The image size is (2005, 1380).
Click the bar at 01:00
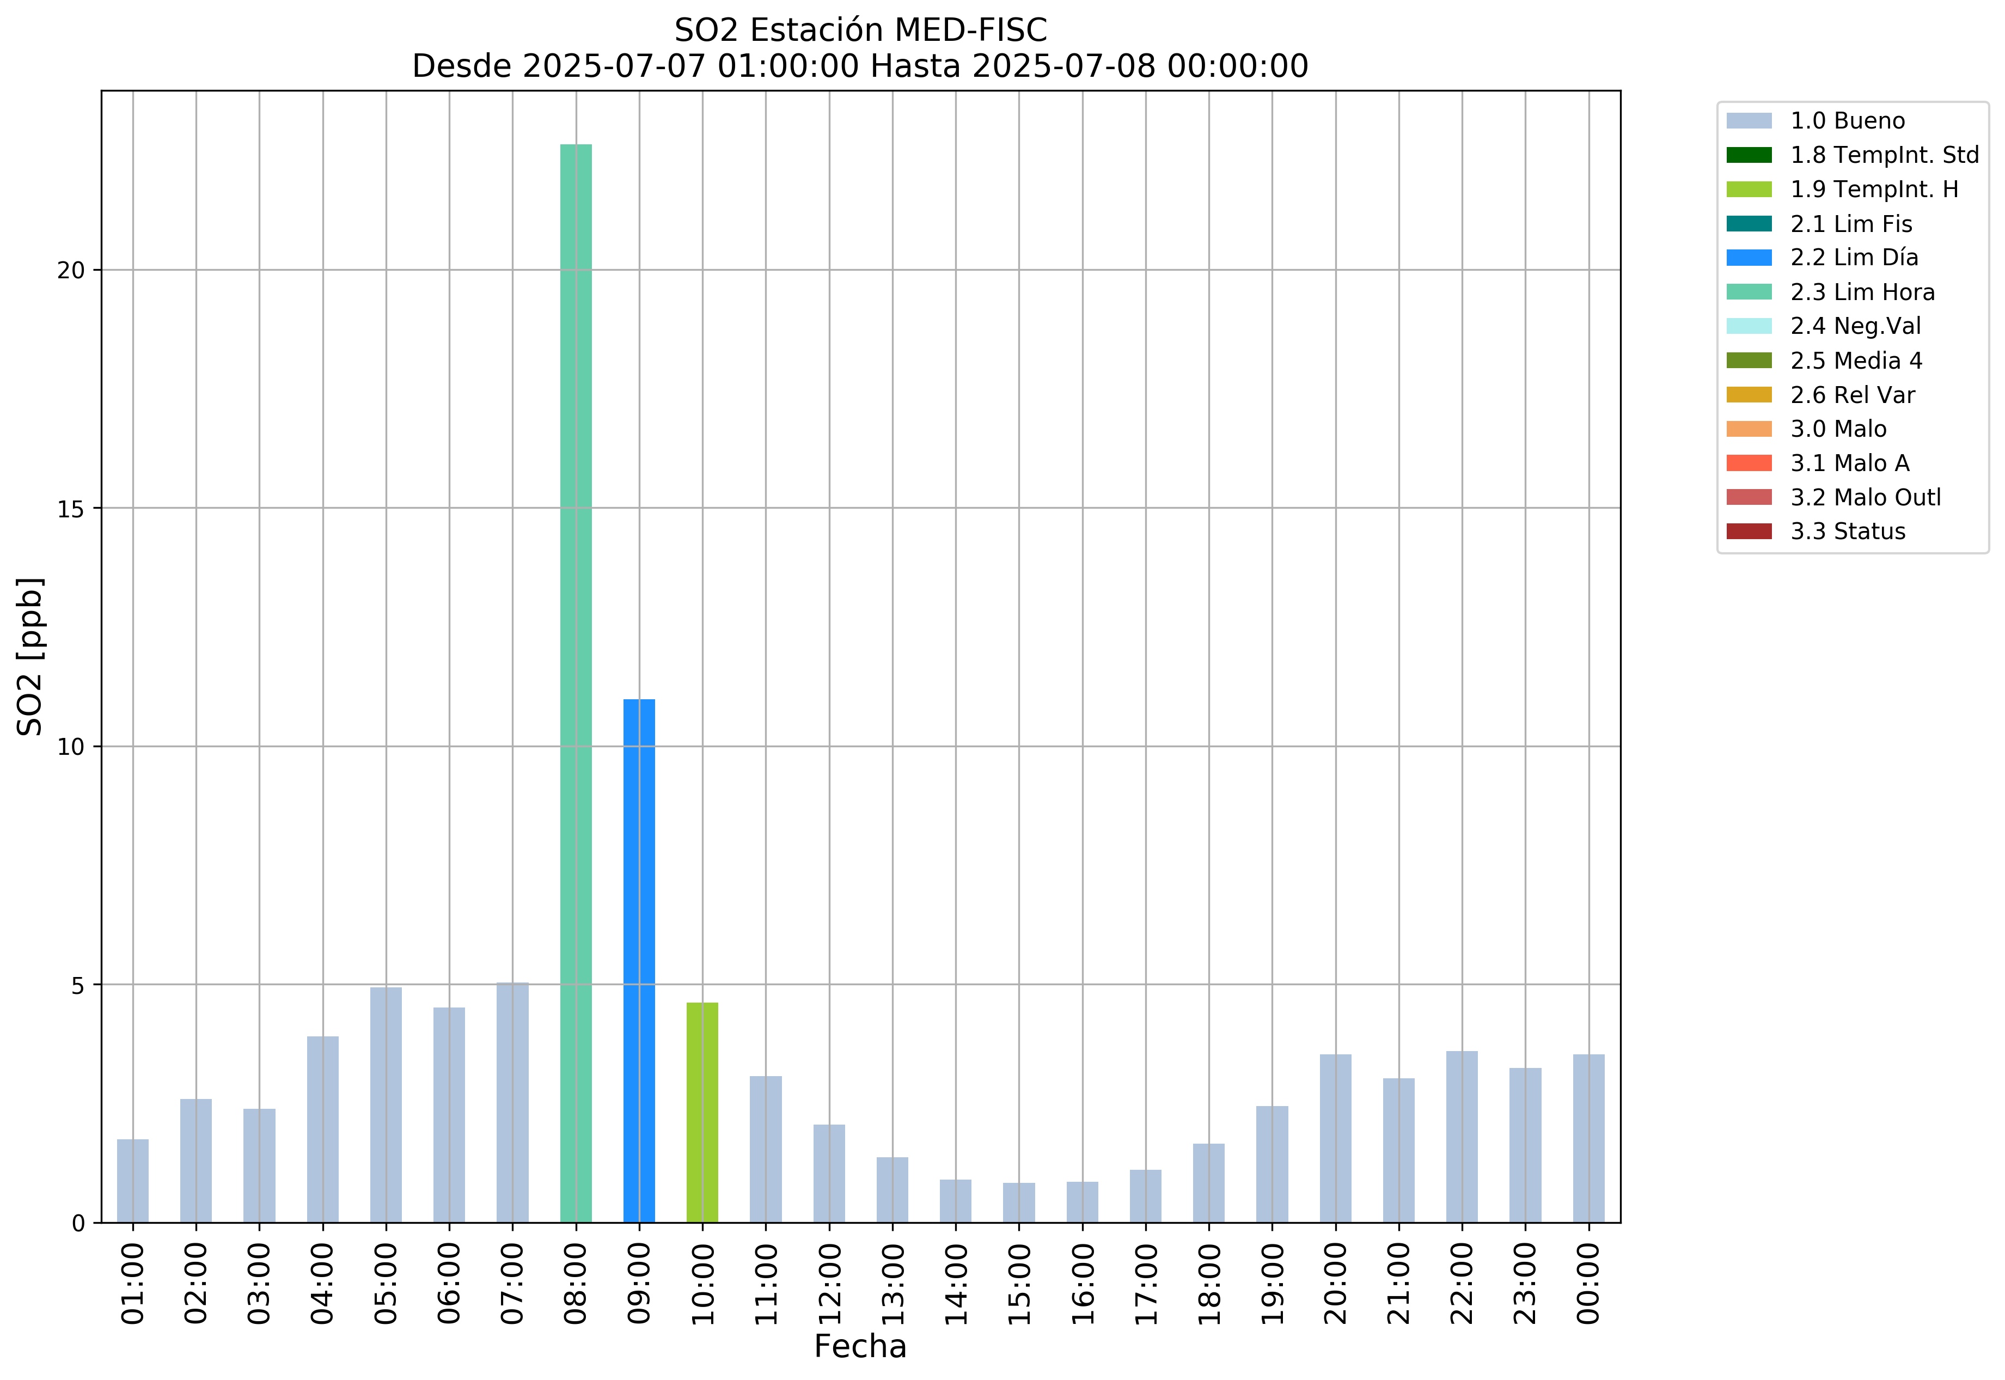pyautogui.click(x=133, y=1181)
